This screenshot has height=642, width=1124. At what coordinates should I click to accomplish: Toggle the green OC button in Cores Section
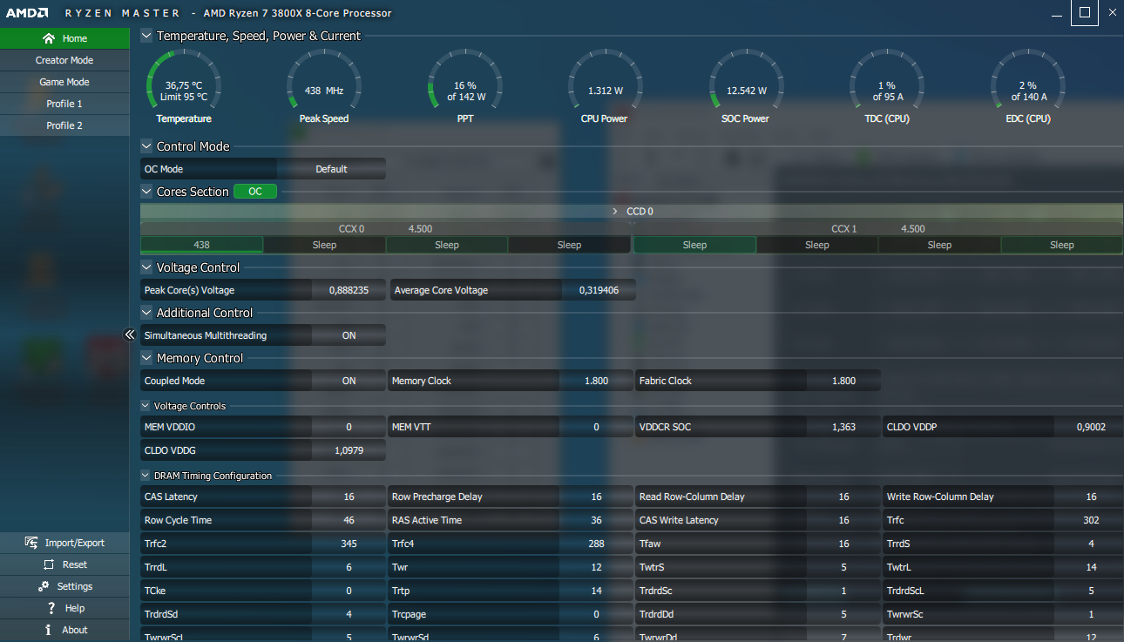point(255,192)
